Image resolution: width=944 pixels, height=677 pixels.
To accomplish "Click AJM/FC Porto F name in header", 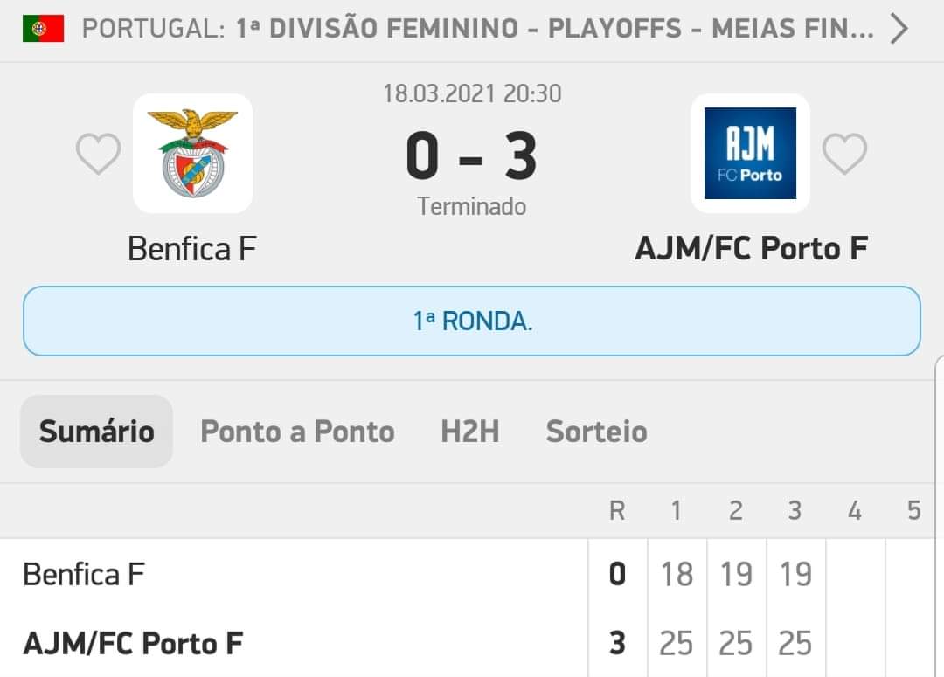I will (752, 249).
